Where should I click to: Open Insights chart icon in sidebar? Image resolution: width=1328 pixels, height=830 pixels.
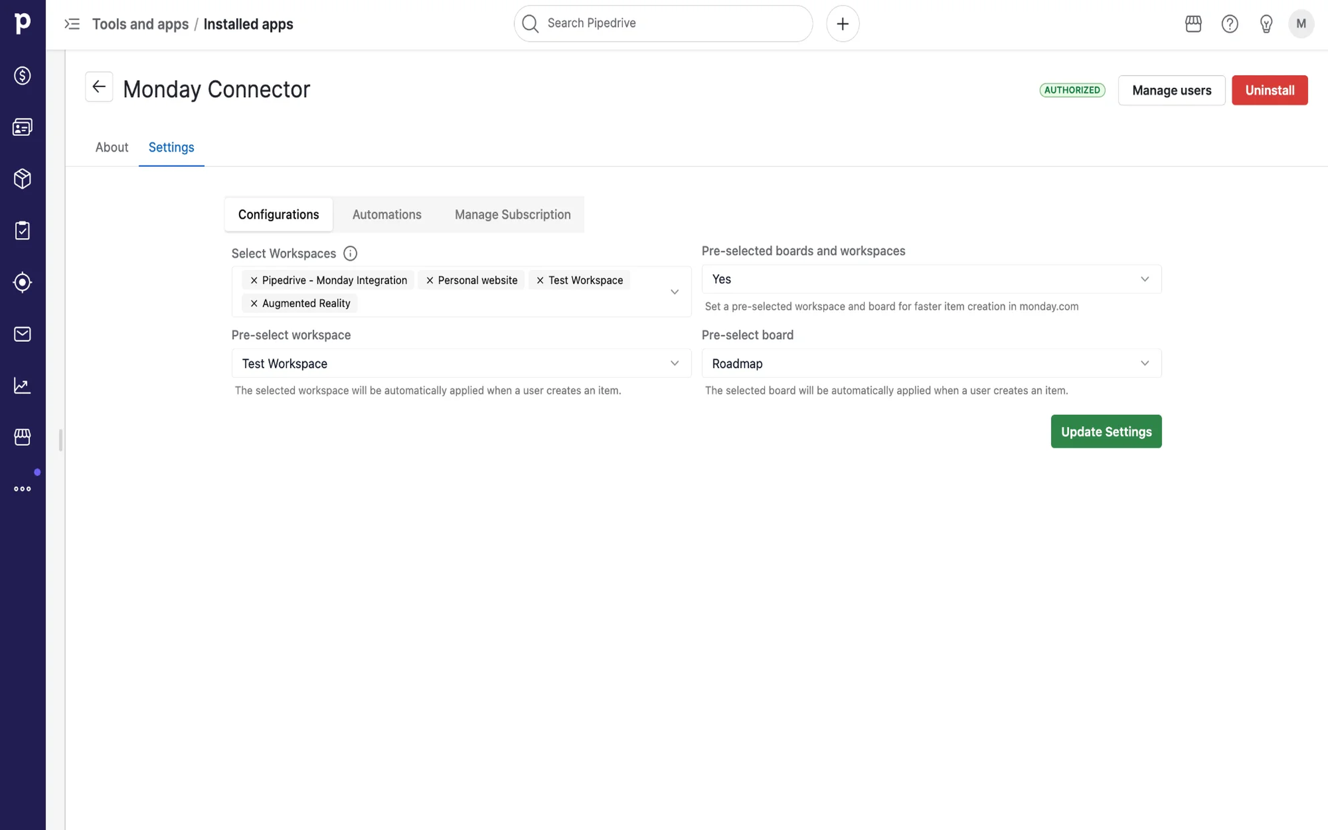(x=23, y=385)
